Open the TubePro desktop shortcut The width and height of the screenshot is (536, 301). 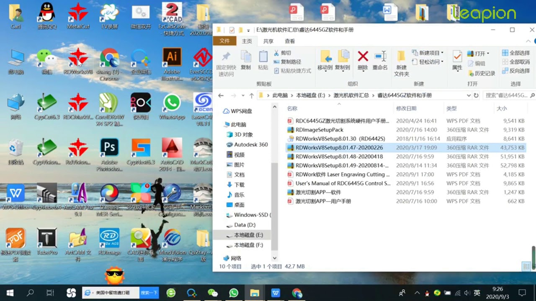click(x=47, y=242)
